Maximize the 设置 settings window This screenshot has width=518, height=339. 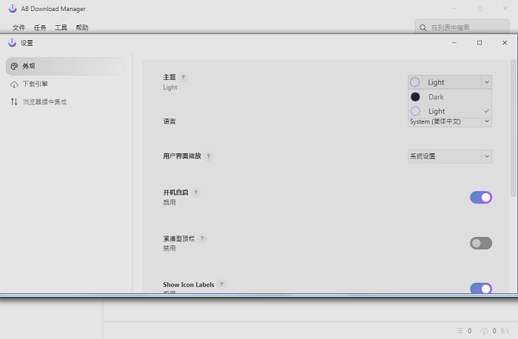click(x=480, y=43)
